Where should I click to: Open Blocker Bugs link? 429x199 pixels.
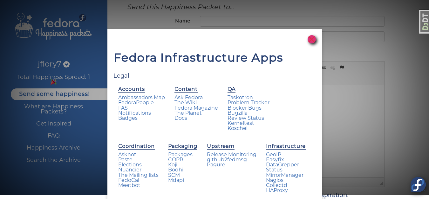click(x=244, y=108)
